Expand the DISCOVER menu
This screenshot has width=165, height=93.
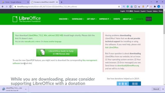click(x=64, y=19)
